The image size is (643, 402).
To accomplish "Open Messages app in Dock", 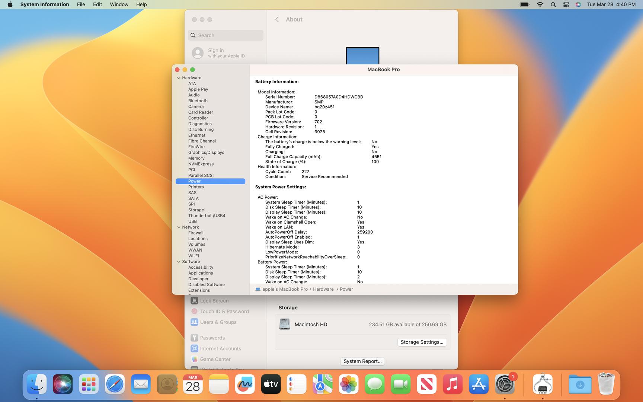I will point(375,384).
